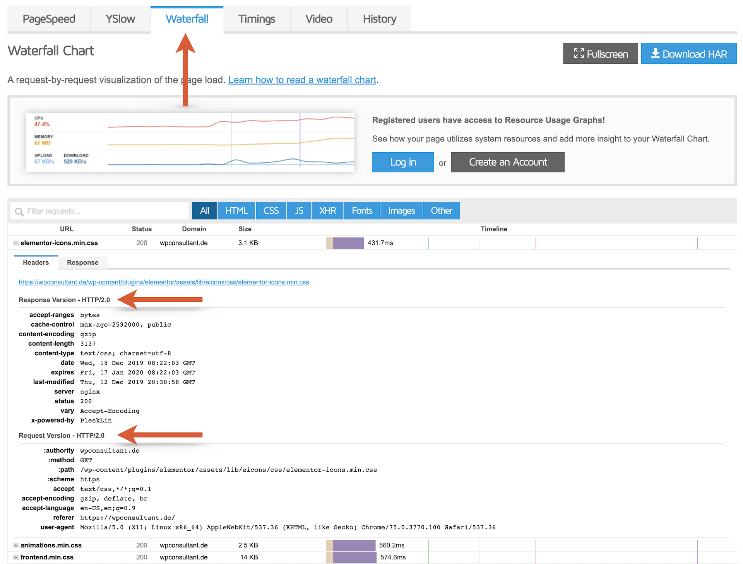
Task: Switch to the YSlow tab
Action: click(120, 19)
